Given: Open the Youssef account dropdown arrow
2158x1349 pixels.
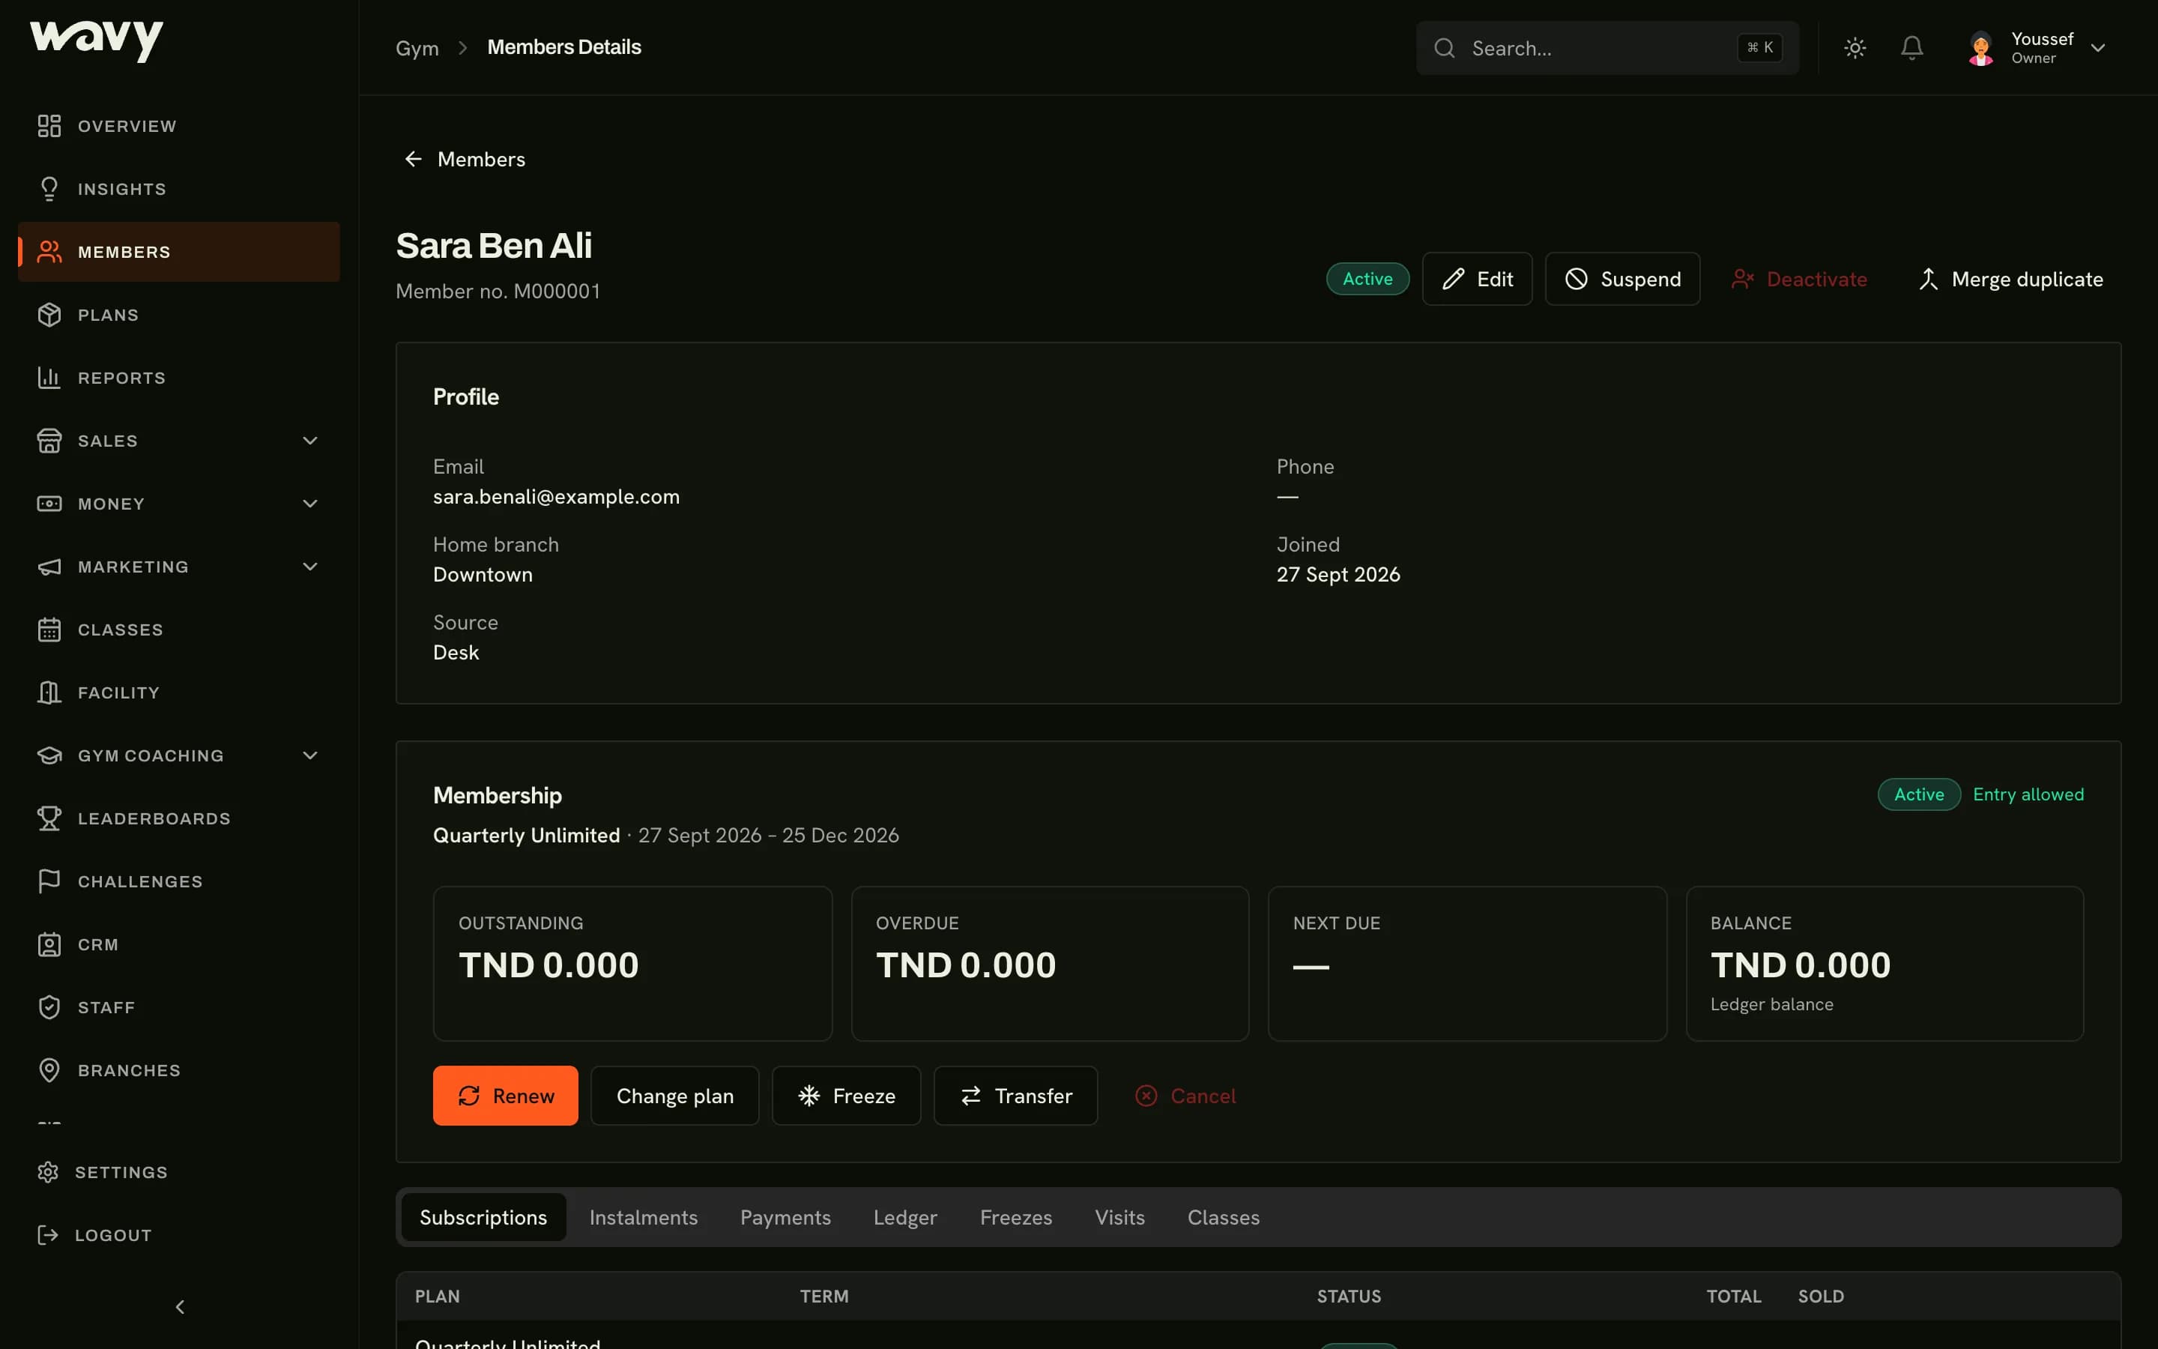Looking at the screenshot, I should coord(2097,48).
